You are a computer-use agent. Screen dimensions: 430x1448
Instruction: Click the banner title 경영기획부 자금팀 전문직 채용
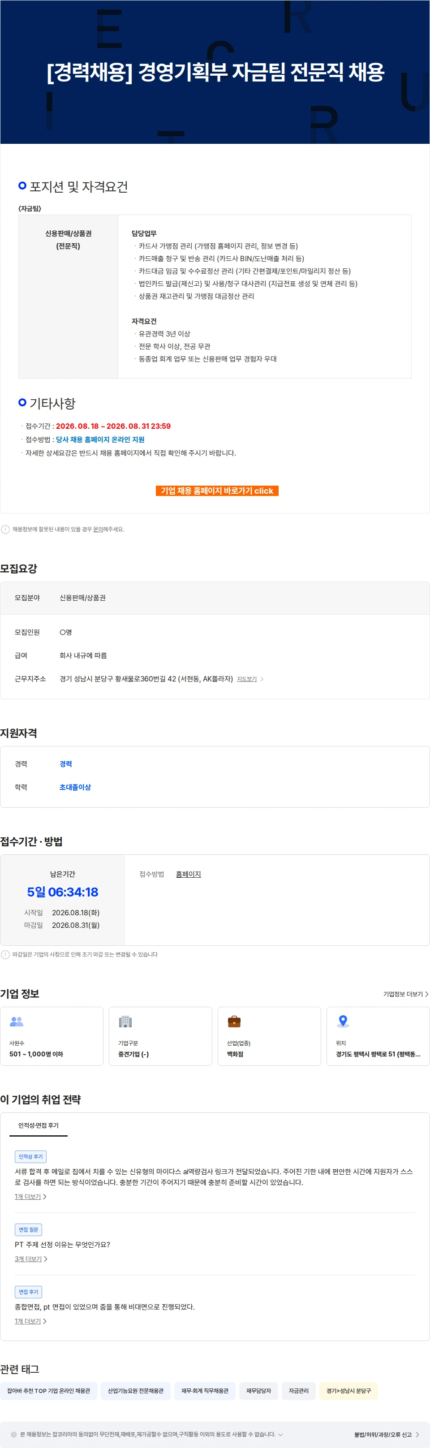click(x=215, y=72)
